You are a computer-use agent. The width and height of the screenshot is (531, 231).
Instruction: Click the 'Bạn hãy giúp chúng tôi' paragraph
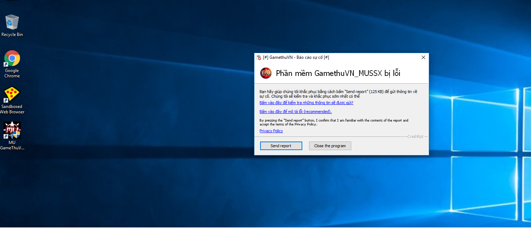(x=338, y=94)
